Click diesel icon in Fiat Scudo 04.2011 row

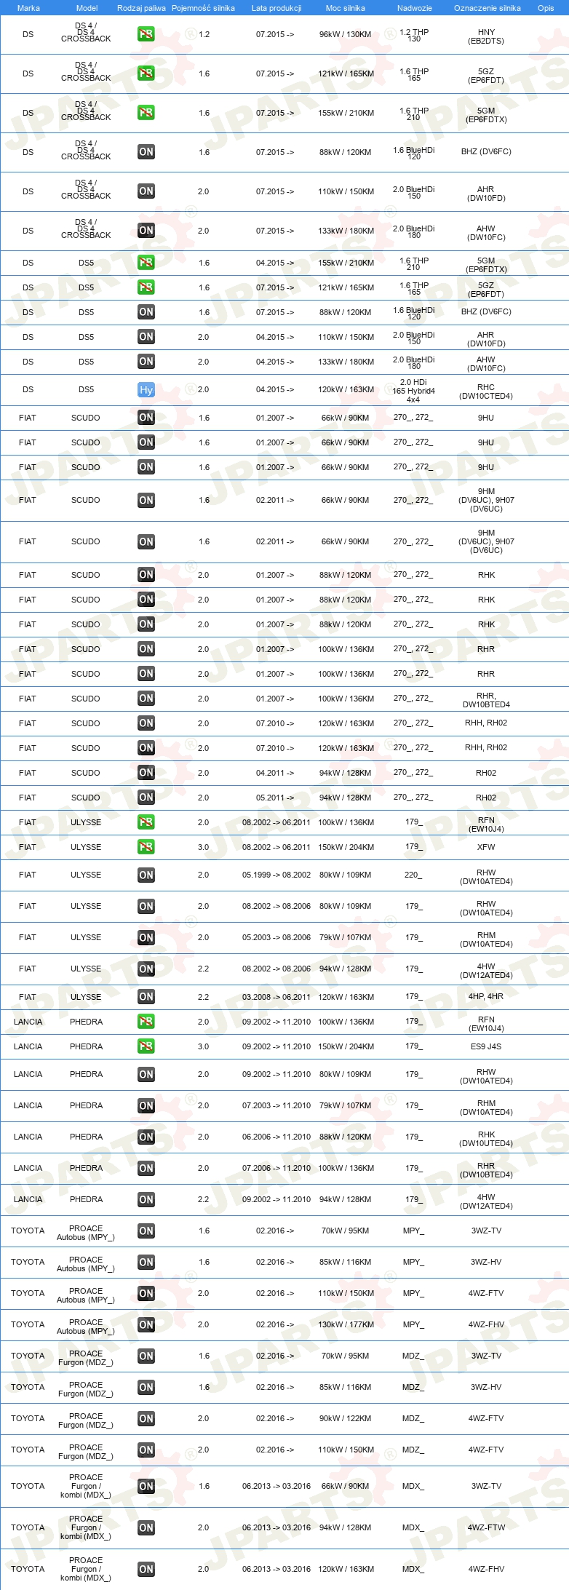click(146, 773)
